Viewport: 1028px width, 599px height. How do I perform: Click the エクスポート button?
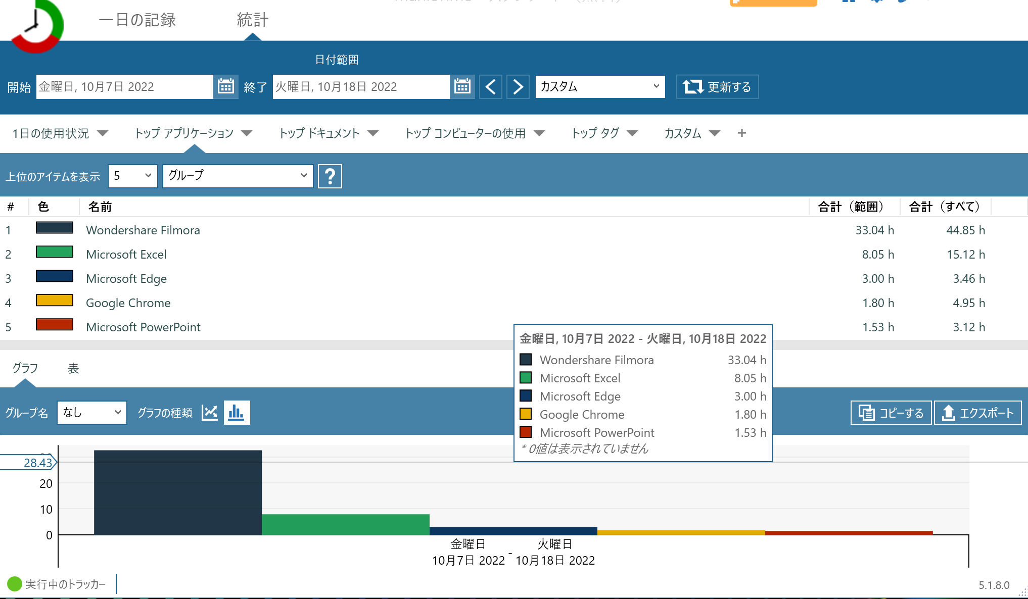(x=977, y=413)
